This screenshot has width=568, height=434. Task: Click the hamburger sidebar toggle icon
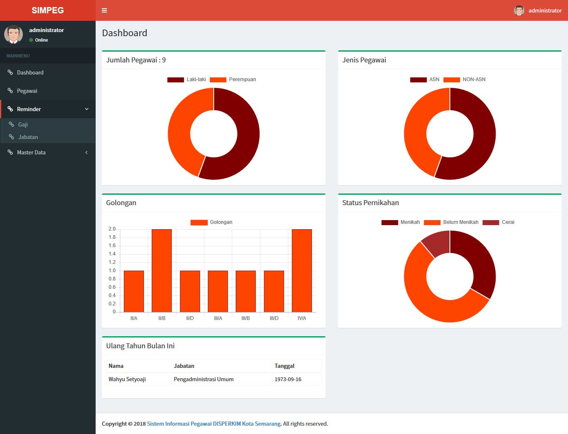(x=104, y=10)
